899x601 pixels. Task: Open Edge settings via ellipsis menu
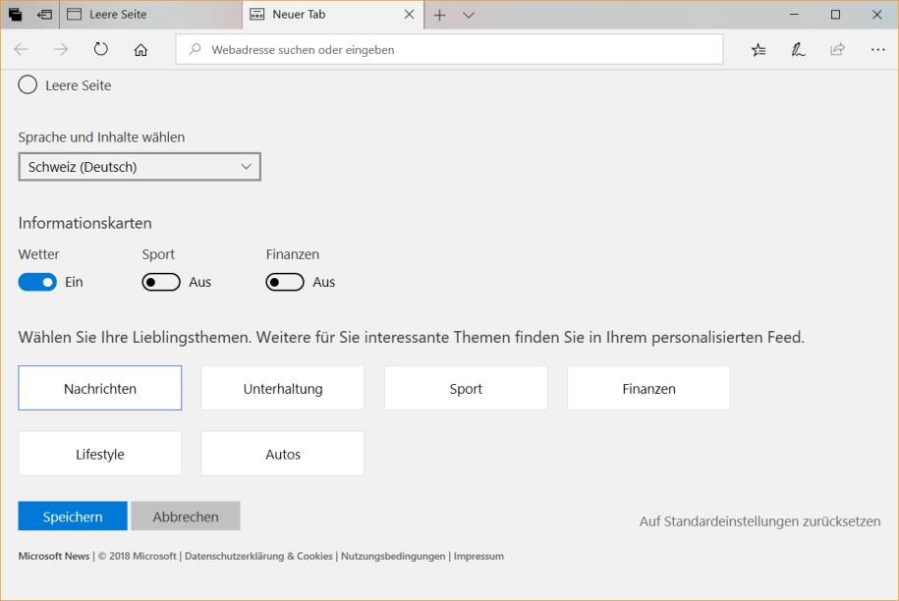tap(877, 48)
